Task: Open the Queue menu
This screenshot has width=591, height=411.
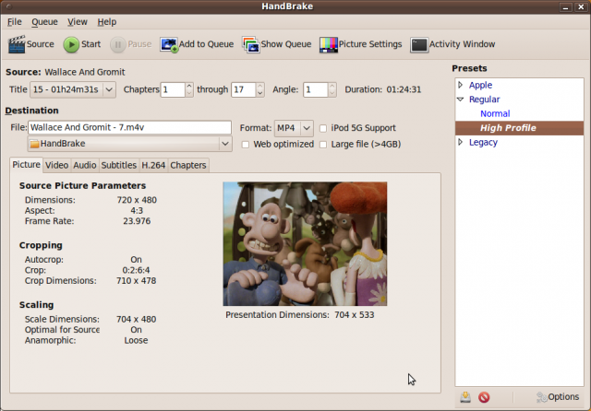Action: tap(43, 21)
